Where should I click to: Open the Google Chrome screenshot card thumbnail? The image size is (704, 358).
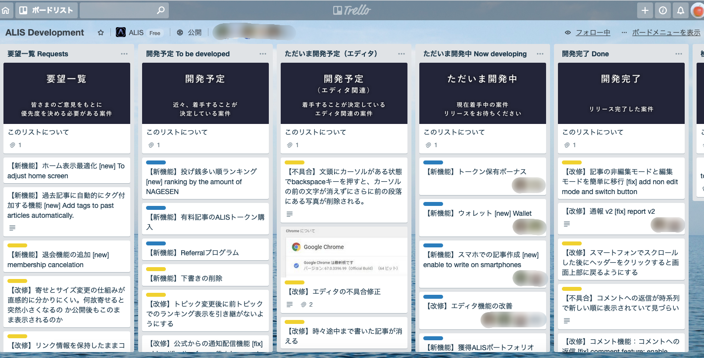click(344, 252)
